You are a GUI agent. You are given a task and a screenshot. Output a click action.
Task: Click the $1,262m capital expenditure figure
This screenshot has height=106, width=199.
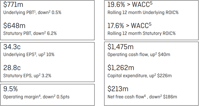121,68
